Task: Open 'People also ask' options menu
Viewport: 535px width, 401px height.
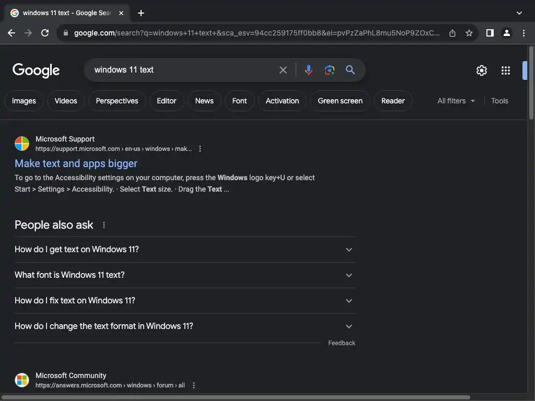Action: (x=104, y=225)
